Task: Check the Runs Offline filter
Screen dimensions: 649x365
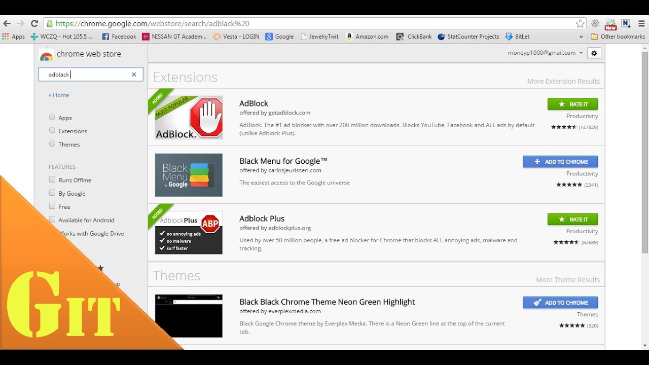Action: click(x=52, y=179)
